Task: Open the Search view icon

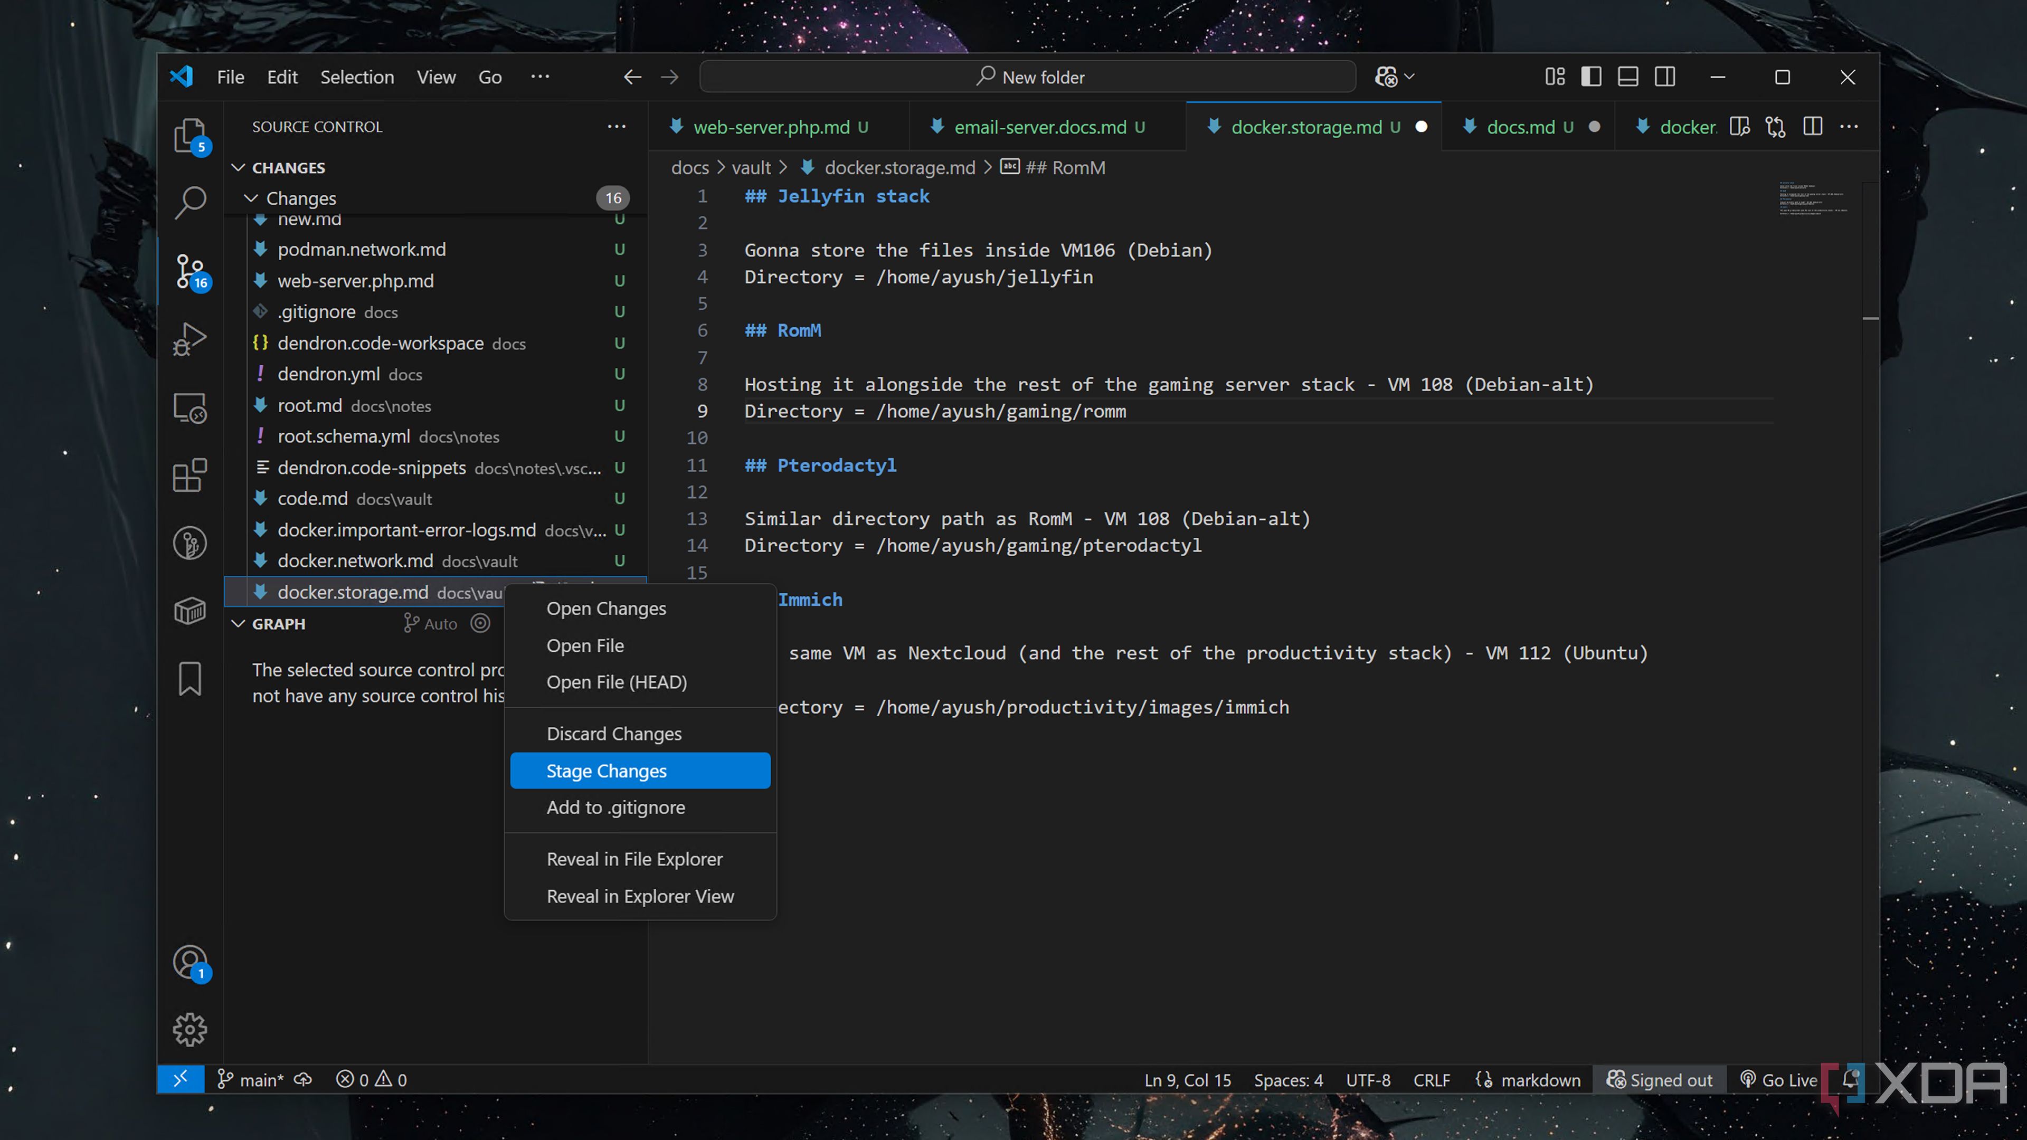Action: pyautogui.click(x=190, y=203)
